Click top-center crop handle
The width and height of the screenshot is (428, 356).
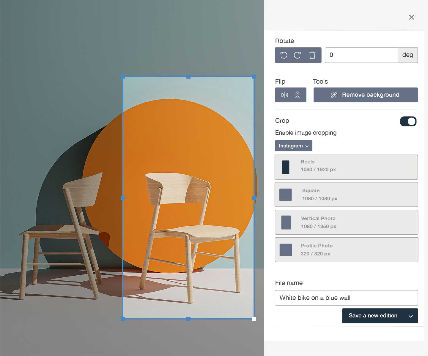click(188, 77)
